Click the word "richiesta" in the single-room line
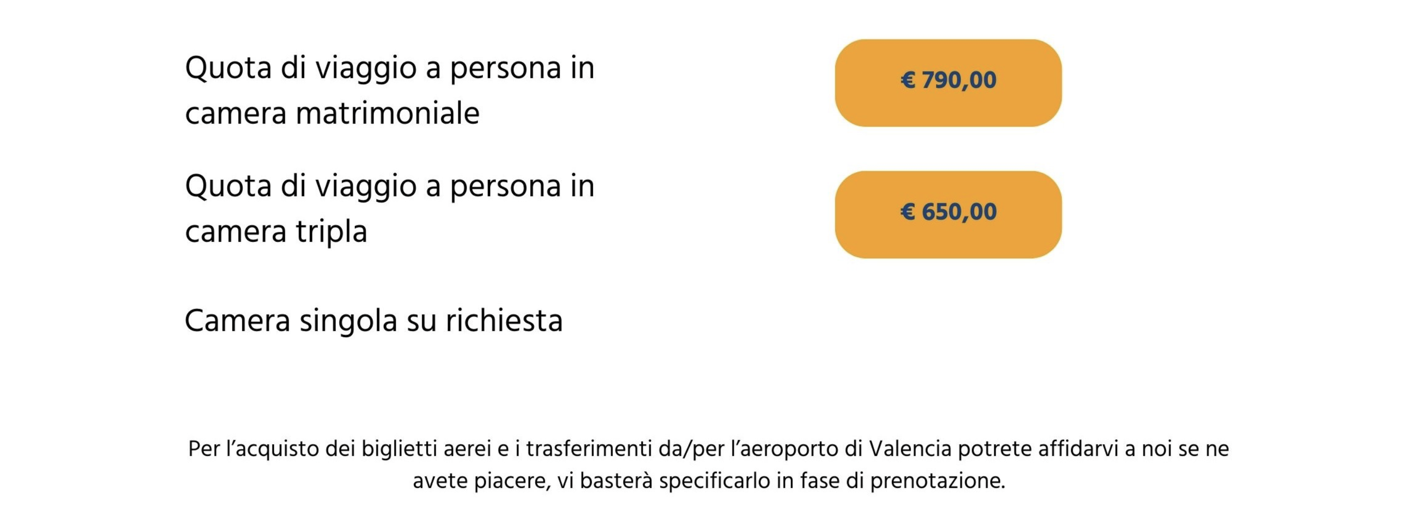This screenshot has height=512, width=1419. (504, 321)
